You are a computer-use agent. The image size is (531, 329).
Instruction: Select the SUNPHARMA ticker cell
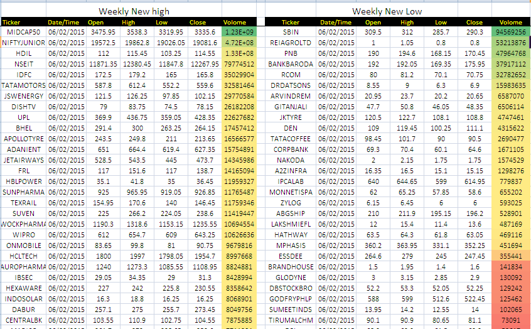point(23,192)
